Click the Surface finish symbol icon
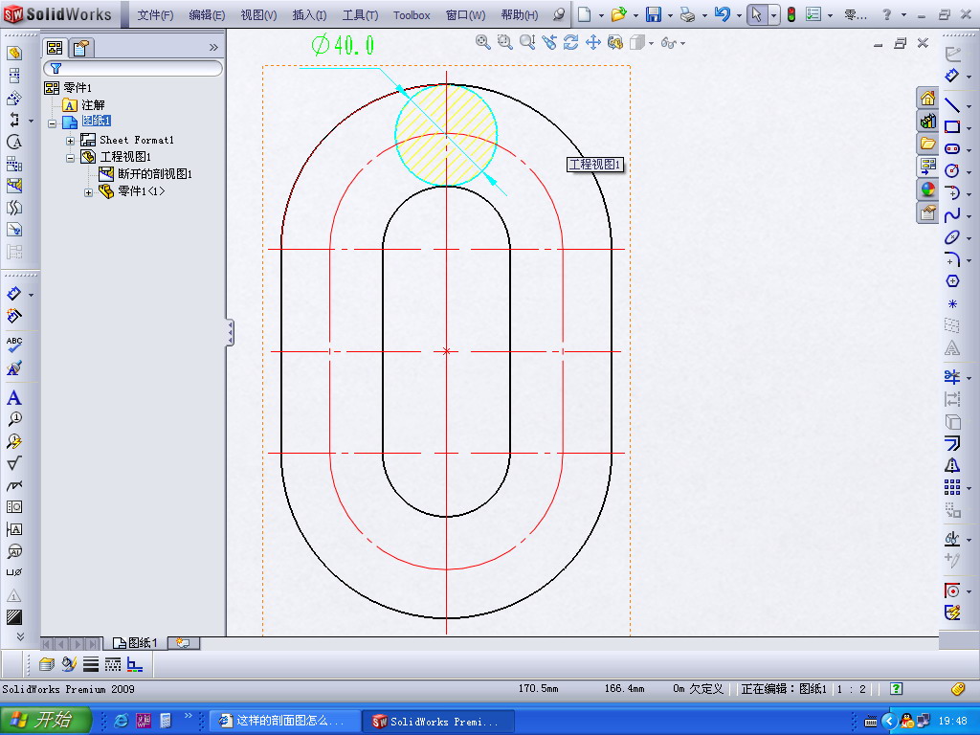The image size is (980, 735). pos(13,463)
